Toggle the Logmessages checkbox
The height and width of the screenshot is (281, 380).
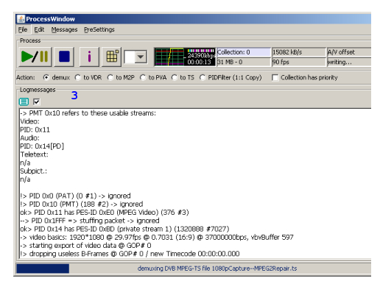[x=36, y=102]
